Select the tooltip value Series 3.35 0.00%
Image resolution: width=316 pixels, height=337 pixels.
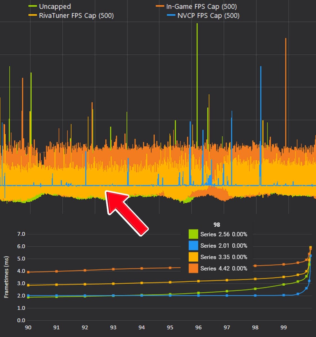click(224, 257)
